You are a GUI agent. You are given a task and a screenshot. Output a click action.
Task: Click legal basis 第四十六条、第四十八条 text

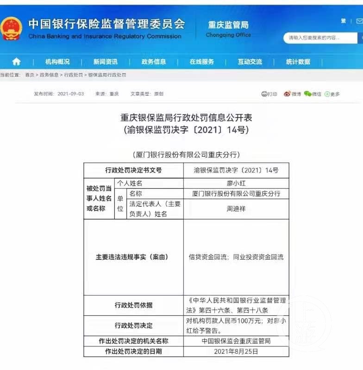click(233, 310)
